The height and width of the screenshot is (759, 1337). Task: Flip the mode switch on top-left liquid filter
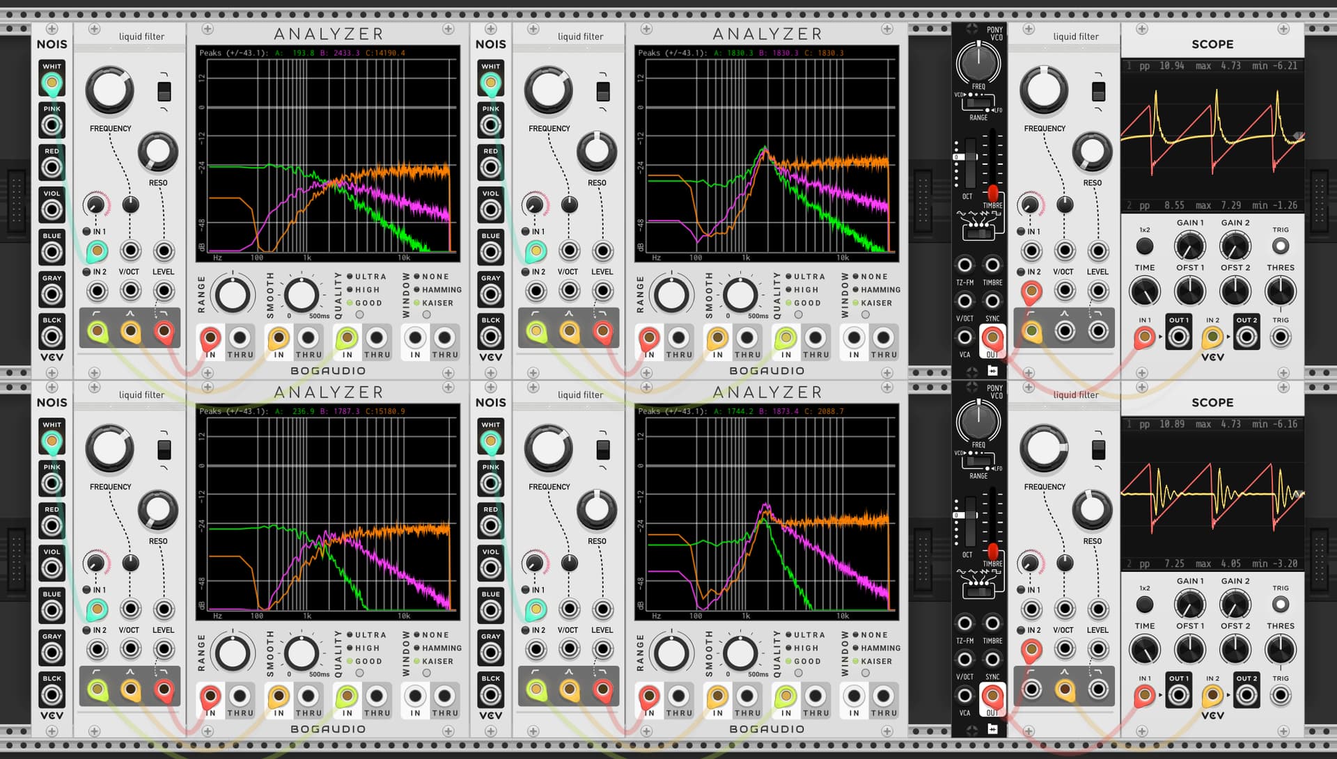point(164,91)
